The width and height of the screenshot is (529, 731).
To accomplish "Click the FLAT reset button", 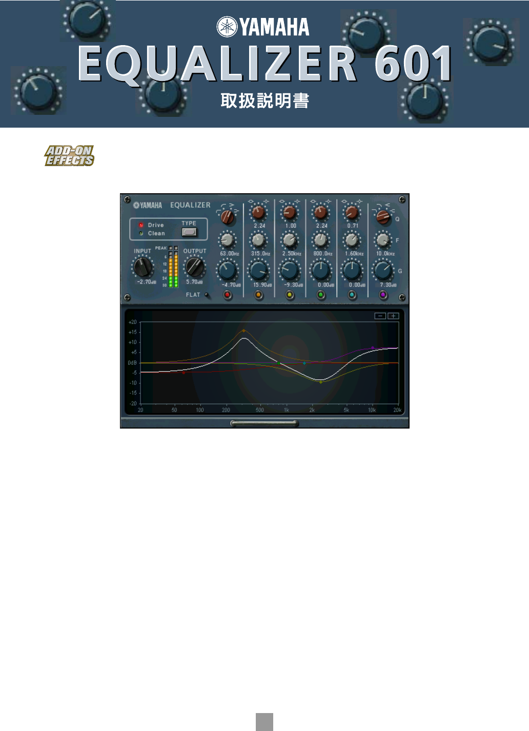I will point(207,295).
